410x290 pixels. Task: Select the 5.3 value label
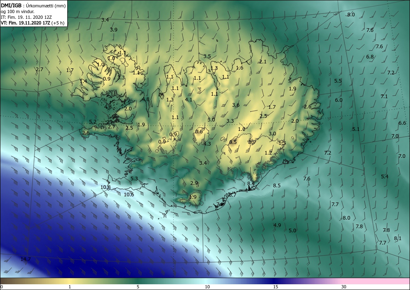[x=134, y=179]
